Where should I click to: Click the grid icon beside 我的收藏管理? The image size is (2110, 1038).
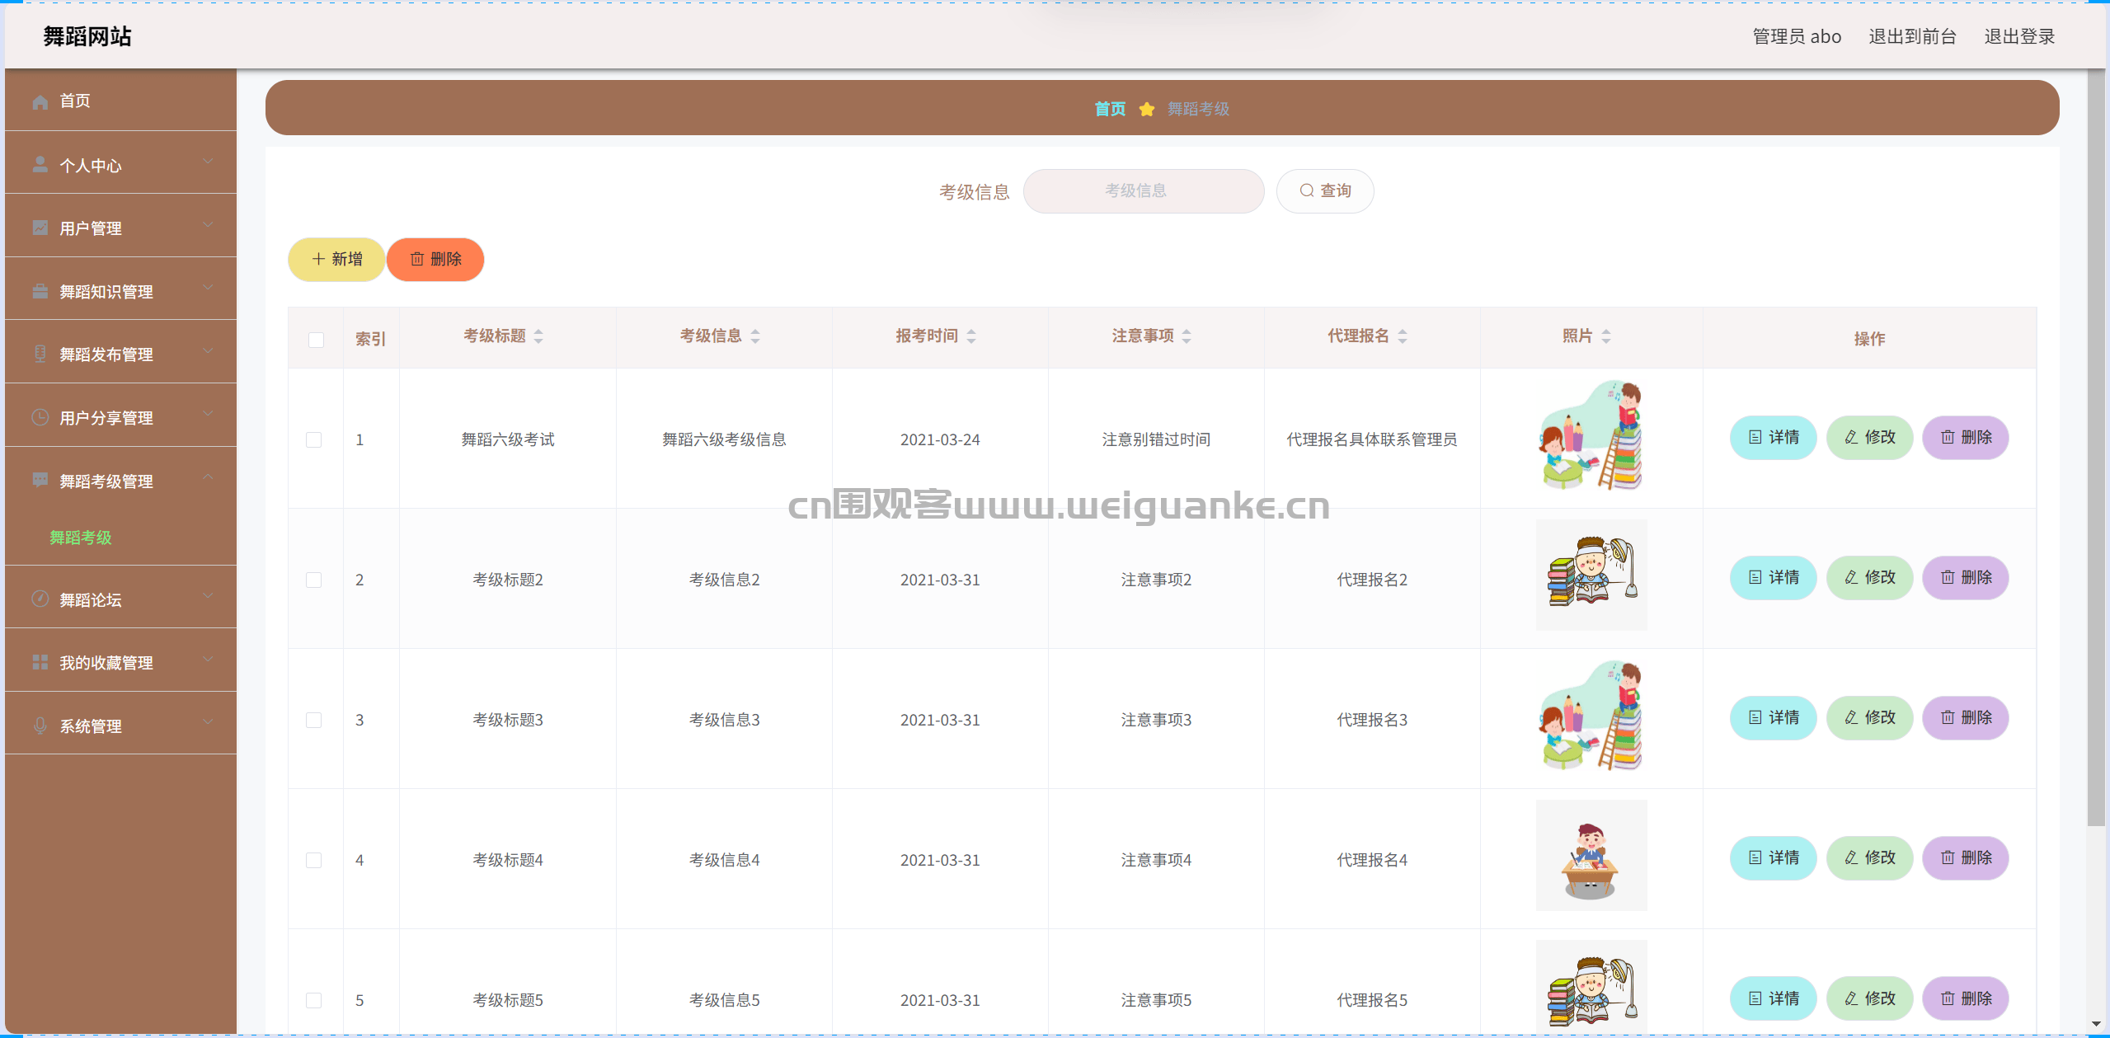coord(40,662)
